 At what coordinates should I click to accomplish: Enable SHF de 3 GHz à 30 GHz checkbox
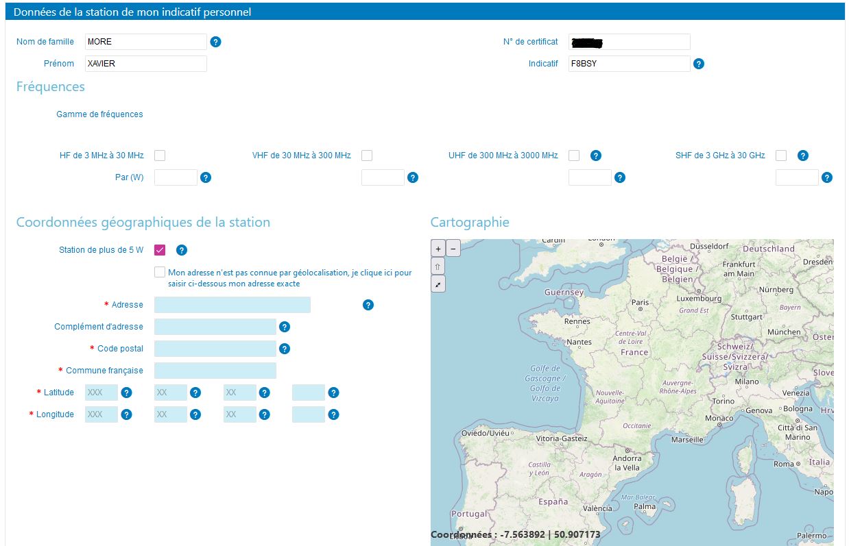781,156
